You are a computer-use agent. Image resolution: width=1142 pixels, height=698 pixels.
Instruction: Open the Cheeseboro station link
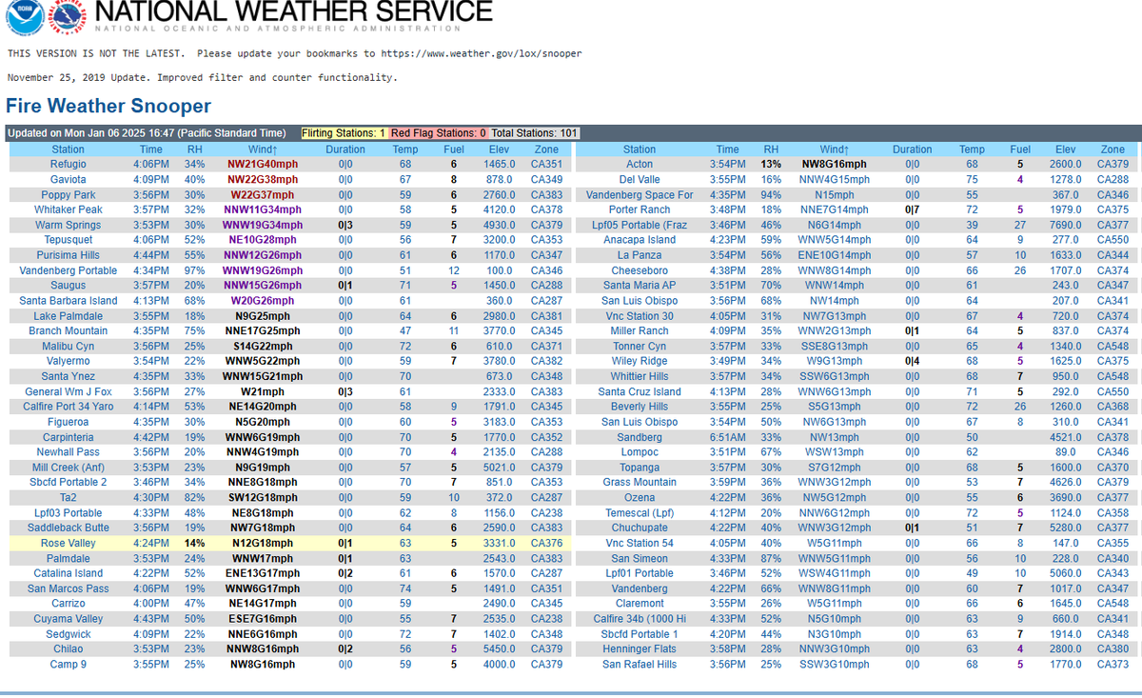(640, 270)
